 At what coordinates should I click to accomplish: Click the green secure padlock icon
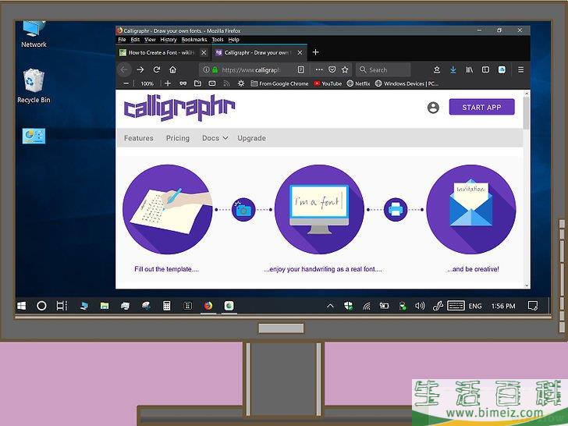pos(215,69)
